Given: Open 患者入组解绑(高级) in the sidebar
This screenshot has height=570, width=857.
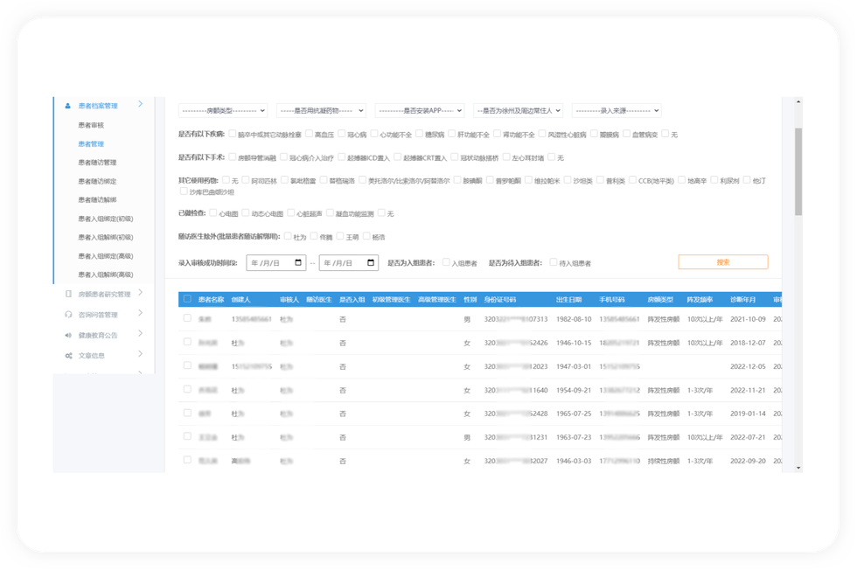Looking at the screenshot, I should click(x=106, y=275).
